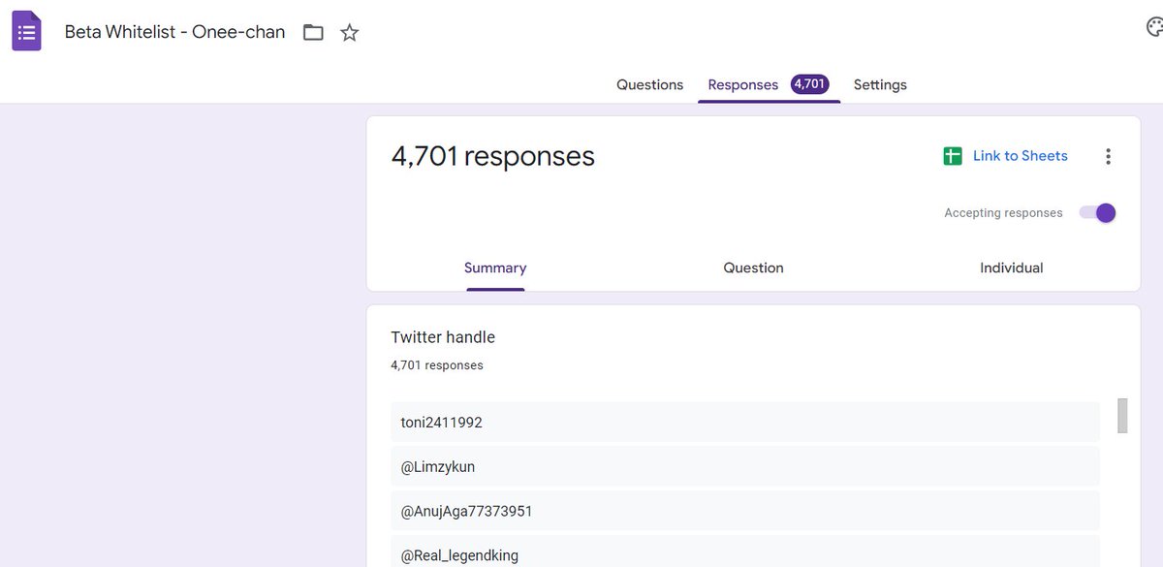This screenshot has width=1163, height=567.
Task: Click the Link to Sheets link
Action: 1020,156
